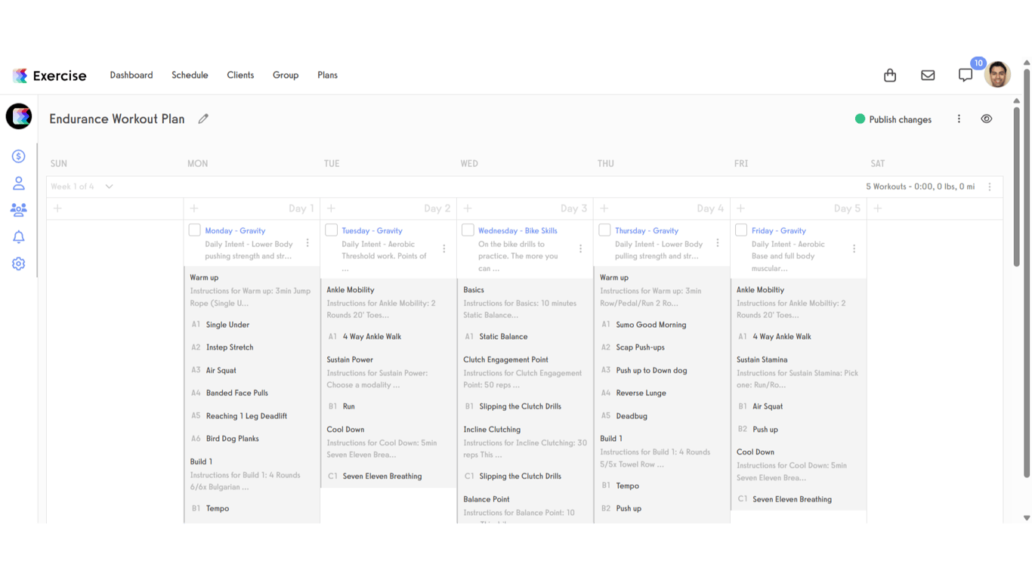
Task: Check the 'Monday - Gravity' workout checkbox
Action: click(x=194, y=230)
